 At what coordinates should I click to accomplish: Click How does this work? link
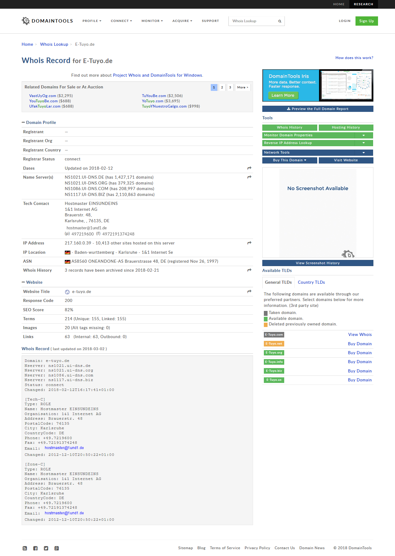click(x=354, y=58)
